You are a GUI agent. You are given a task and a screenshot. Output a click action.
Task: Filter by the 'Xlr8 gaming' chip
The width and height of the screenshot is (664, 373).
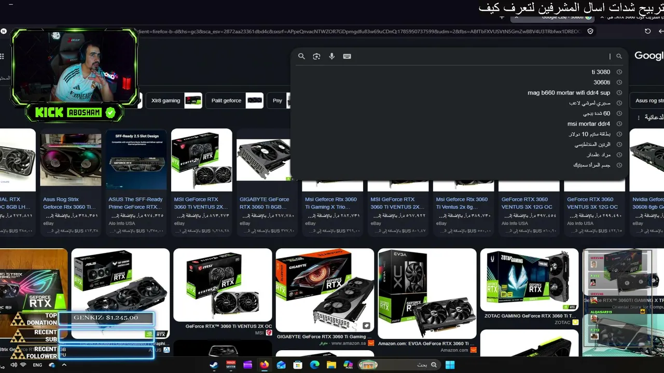click(174, 101)
